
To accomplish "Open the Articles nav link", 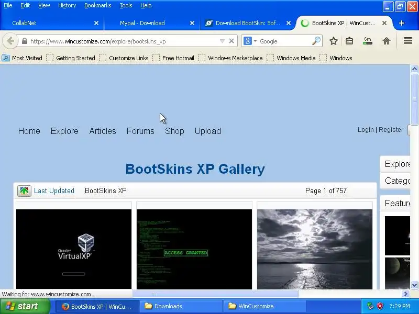I will [103, 131].
